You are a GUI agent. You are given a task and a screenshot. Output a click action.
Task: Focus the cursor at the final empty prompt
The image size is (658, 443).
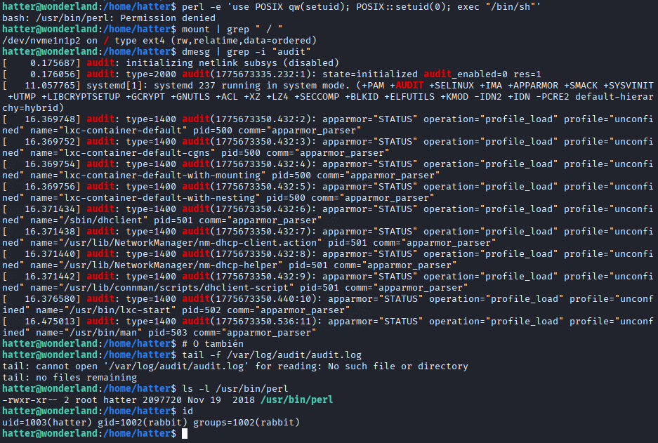[x=185, y=434]
